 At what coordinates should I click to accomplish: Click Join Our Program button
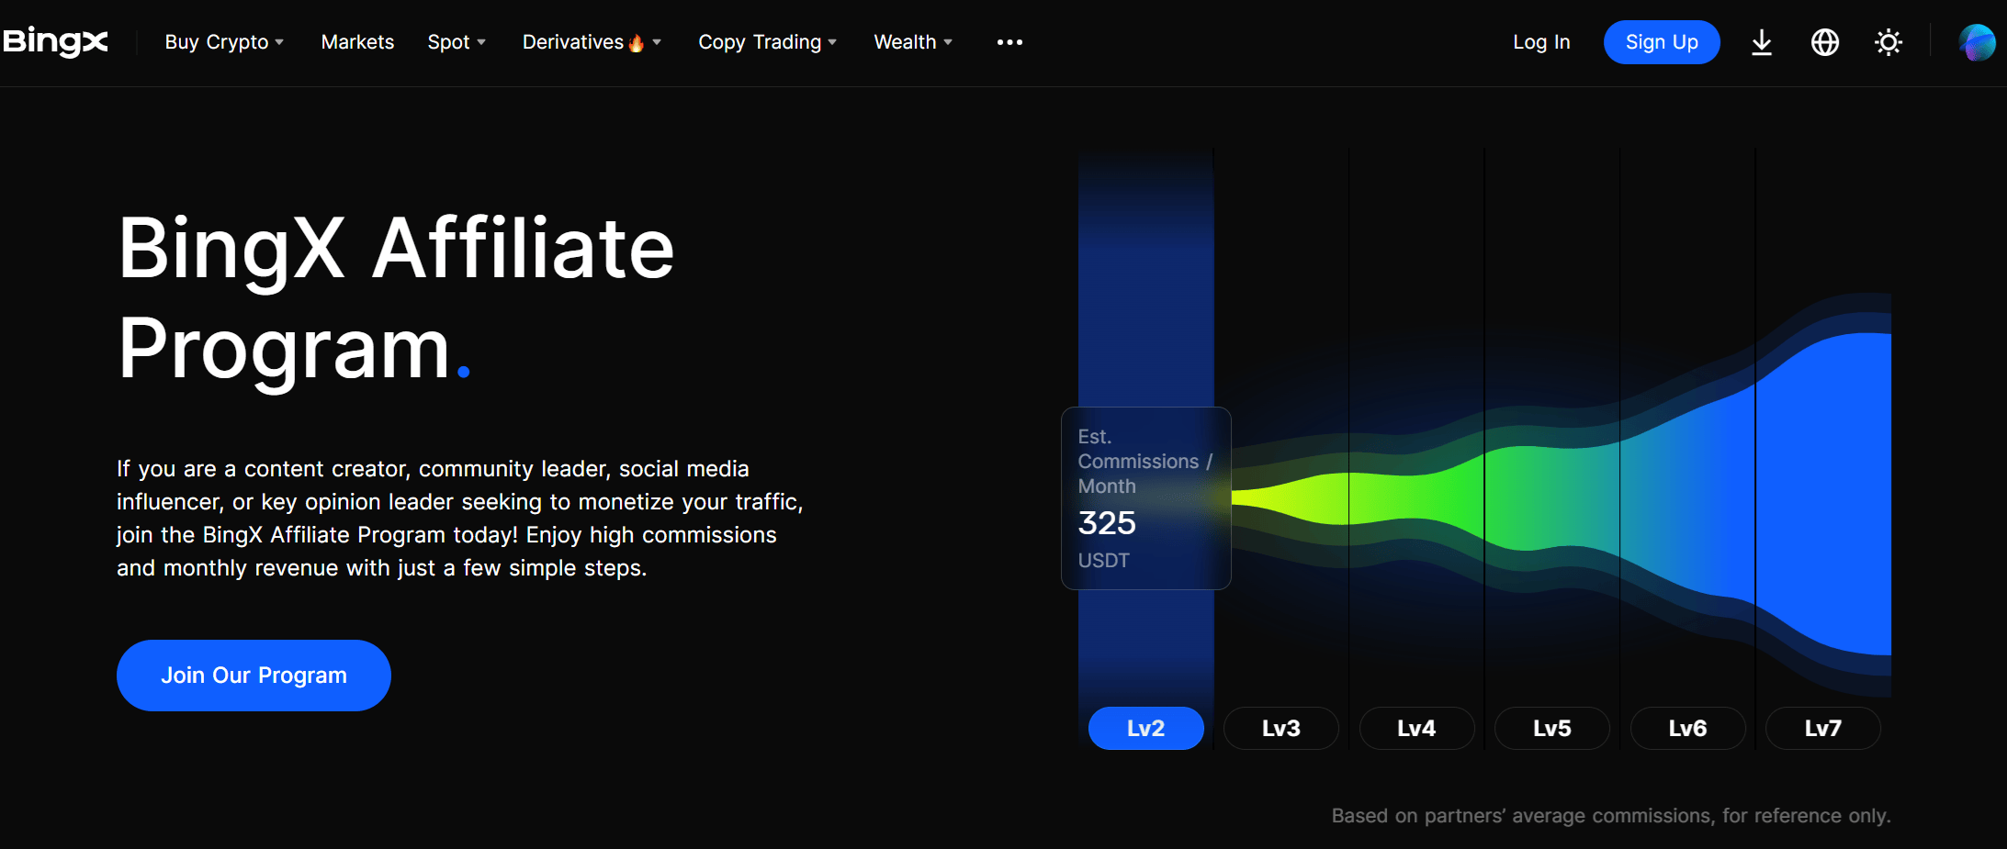254,676
